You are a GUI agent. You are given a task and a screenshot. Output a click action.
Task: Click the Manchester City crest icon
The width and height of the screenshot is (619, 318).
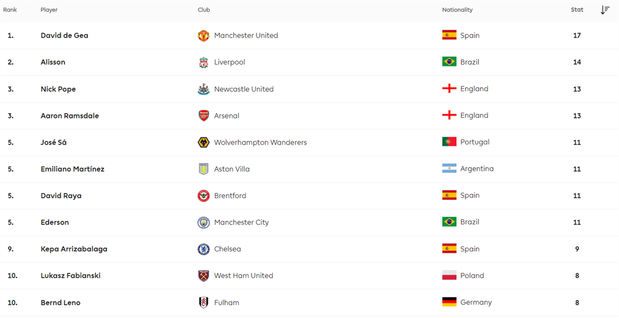point(204,222)
